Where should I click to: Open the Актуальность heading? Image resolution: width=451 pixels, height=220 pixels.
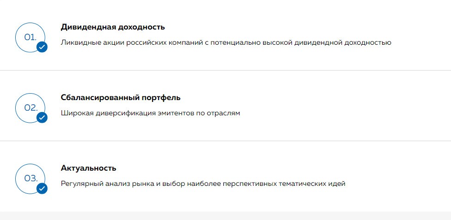(x=89, y=168)
